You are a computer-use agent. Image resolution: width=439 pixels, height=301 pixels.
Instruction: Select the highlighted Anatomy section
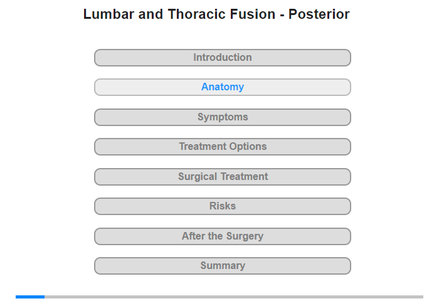222,87
